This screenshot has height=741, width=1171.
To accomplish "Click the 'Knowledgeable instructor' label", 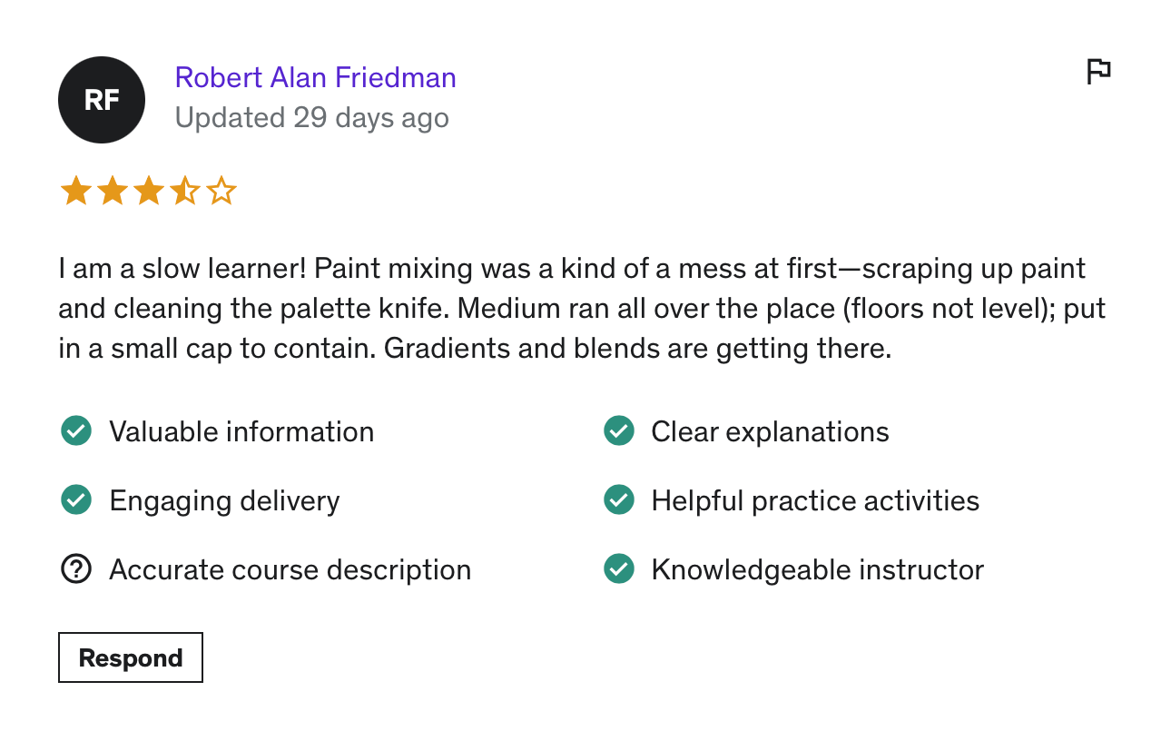I will click(817, 569).
